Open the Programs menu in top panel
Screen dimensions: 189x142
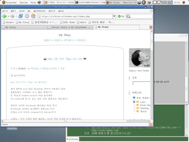tap(9, 2)
